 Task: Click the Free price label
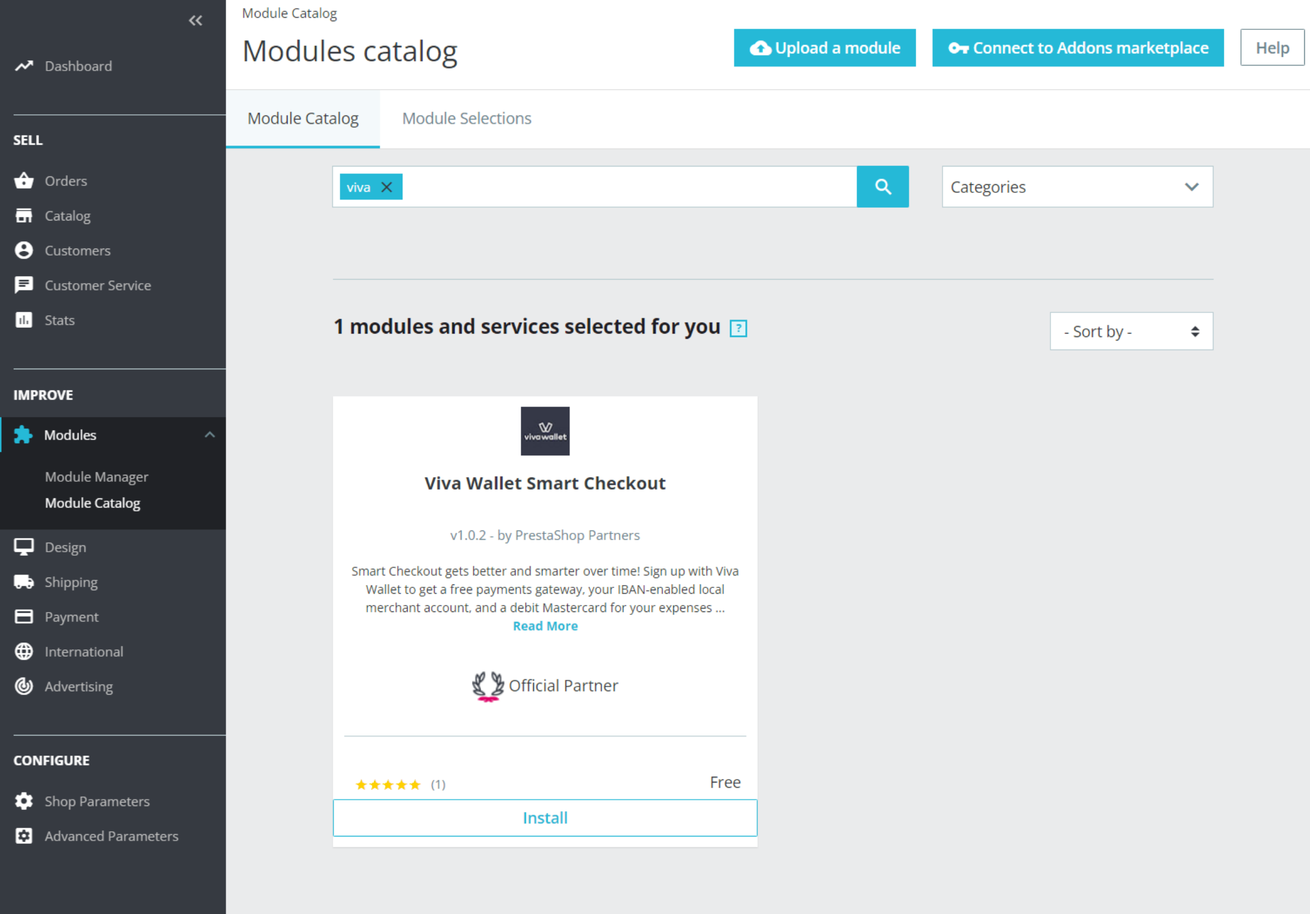point(725,782)
